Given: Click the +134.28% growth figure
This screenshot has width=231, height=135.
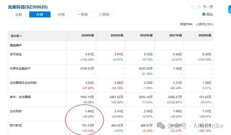Looking at the screenshot, I should pyautogui.click(x=87, y=59).
